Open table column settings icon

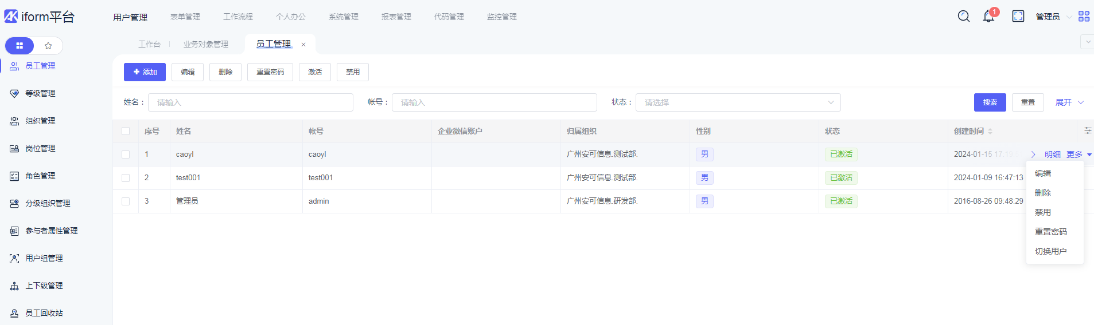click(x=1087, y=131)
